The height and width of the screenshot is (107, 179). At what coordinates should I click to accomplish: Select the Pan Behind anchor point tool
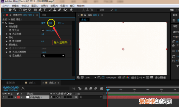pyautogui.click(x=30, y=10)
